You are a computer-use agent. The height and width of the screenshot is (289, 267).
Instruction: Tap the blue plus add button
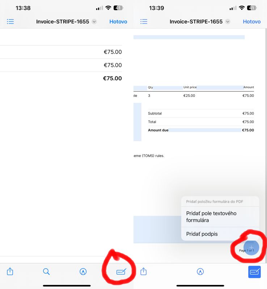coord(251,247)
